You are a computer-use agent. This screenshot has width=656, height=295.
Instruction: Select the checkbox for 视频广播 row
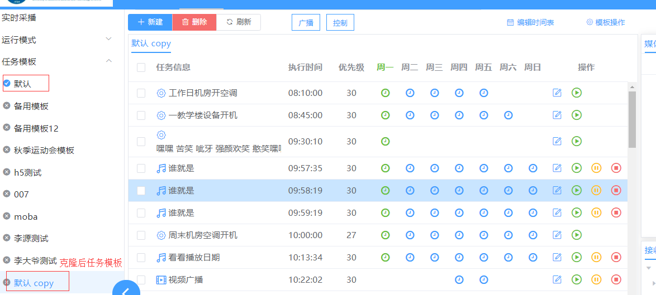point(141,280)
